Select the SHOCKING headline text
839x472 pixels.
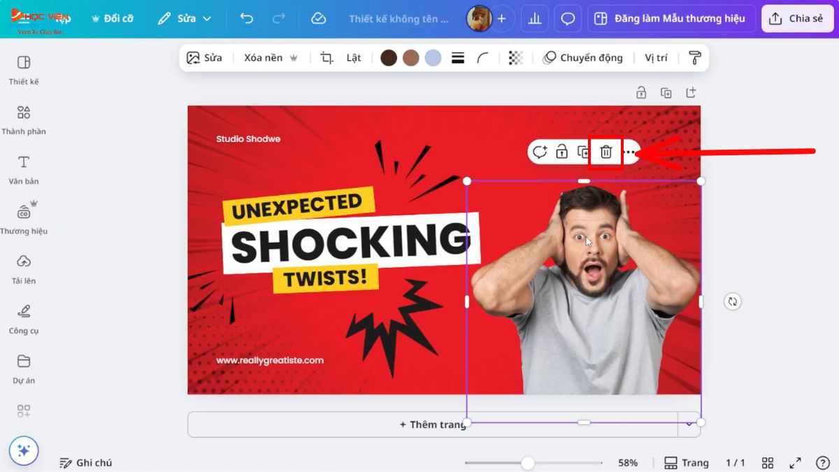(x=351, y=243)
